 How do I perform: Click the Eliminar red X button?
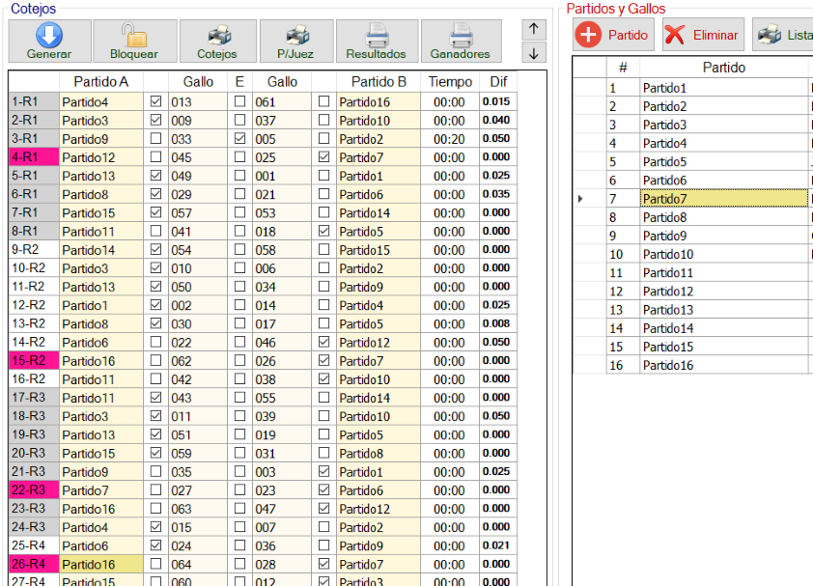(x=703, y=34)
